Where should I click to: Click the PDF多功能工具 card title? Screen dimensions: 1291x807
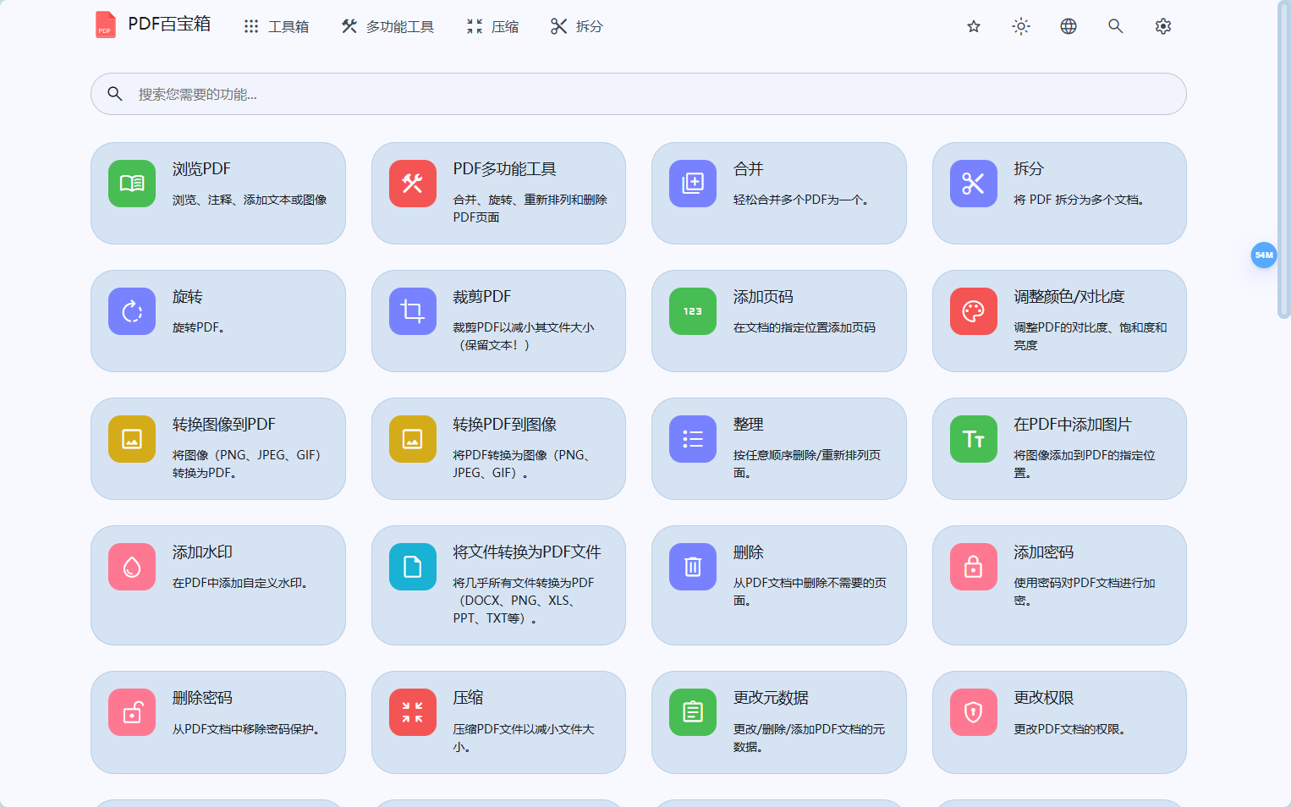point(504,169)
